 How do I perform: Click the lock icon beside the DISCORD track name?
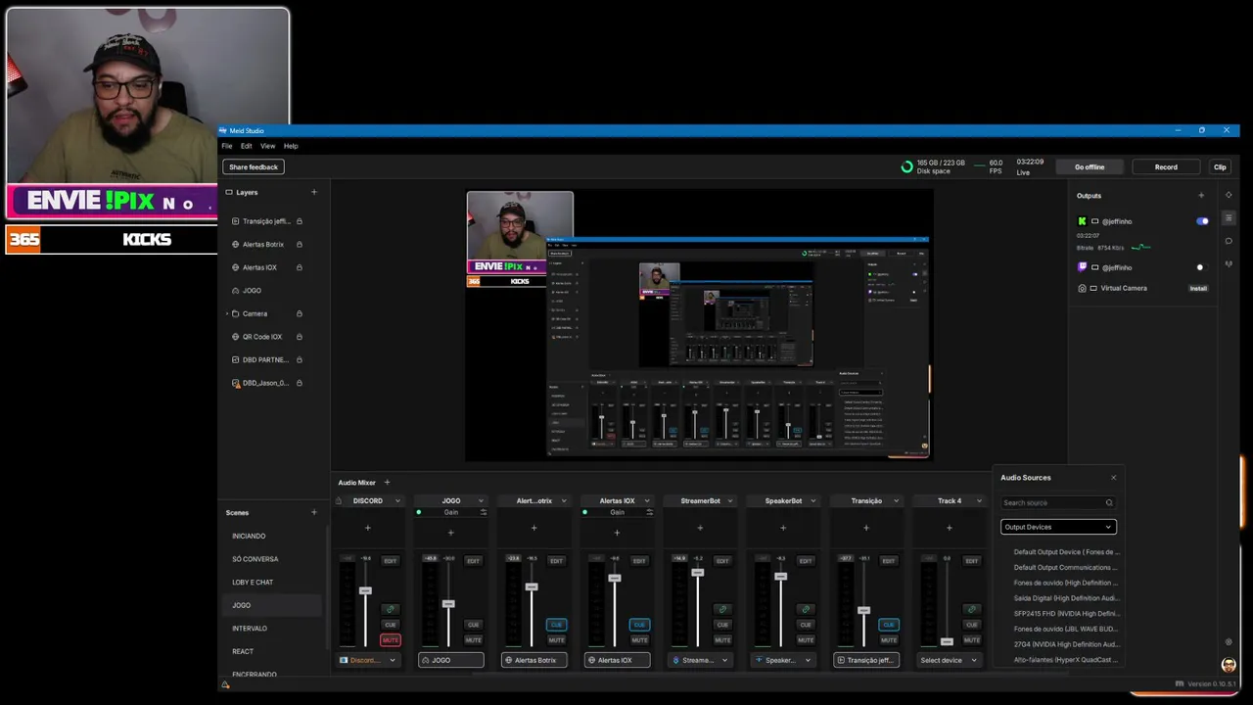(x=340, y=501)
